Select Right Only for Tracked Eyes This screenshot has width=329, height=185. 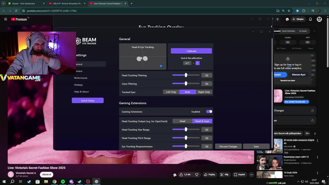coord(204,92)
